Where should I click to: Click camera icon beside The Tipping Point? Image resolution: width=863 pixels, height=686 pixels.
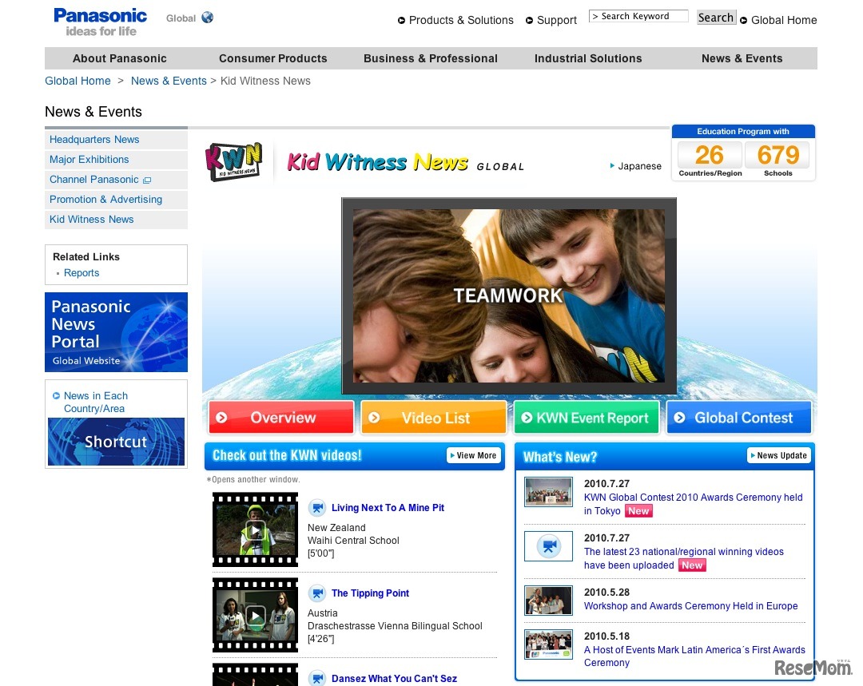click(x=317, y=593)
